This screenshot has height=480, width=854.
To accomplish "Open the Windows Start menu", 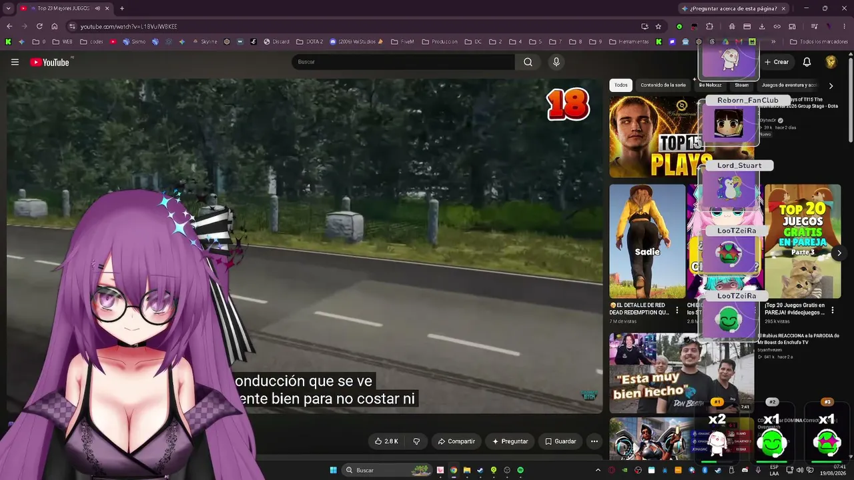I will click(x=333, y=470).
